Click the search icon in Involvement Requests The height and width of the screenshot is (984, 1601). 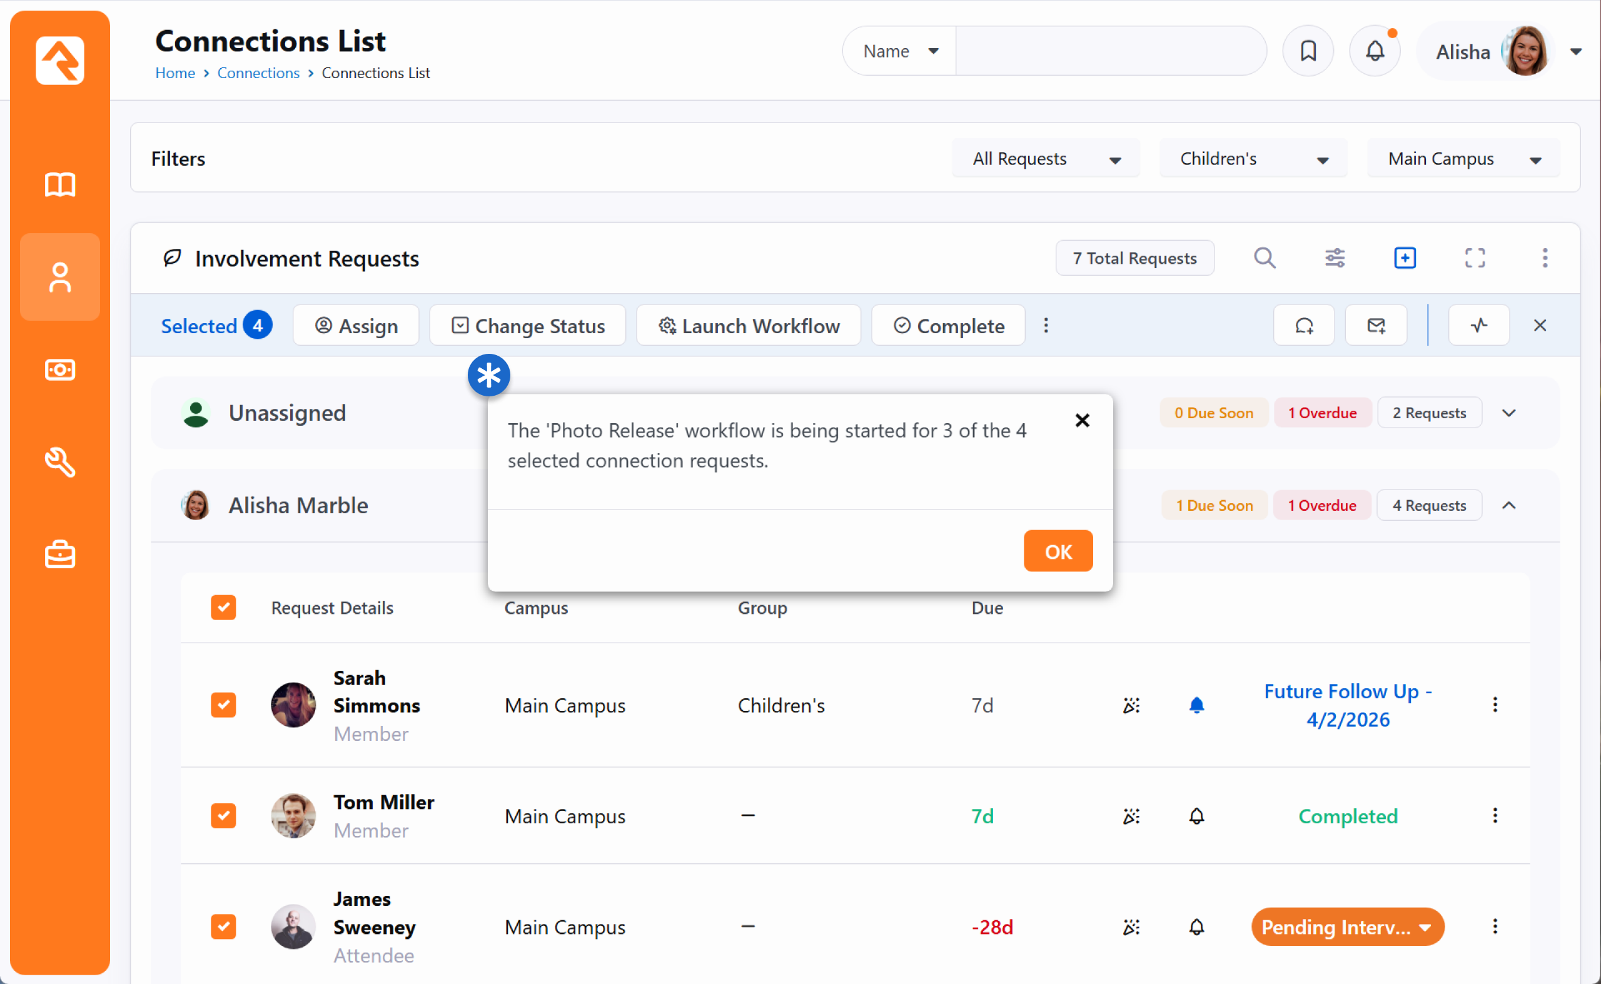tap(1265, 258)
